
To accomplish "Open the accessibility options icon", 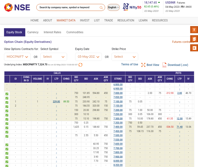I will [x=194, y=30].
